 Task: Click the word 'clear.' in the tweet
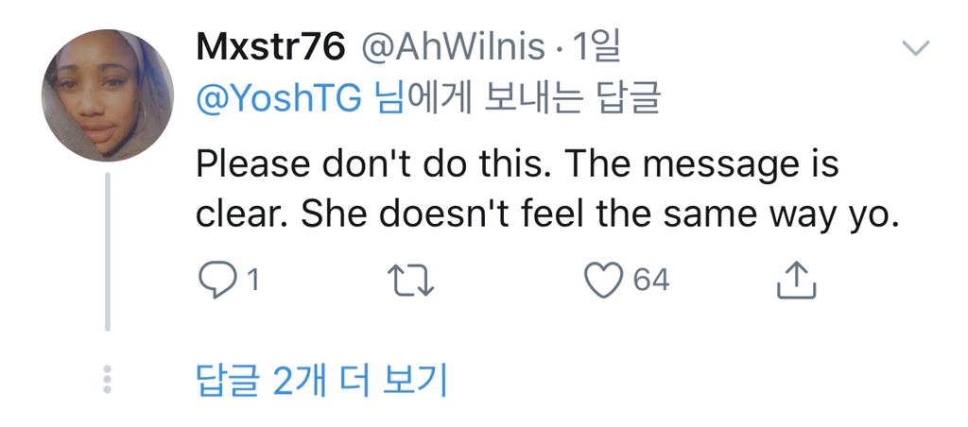click(x=242, y=216)
